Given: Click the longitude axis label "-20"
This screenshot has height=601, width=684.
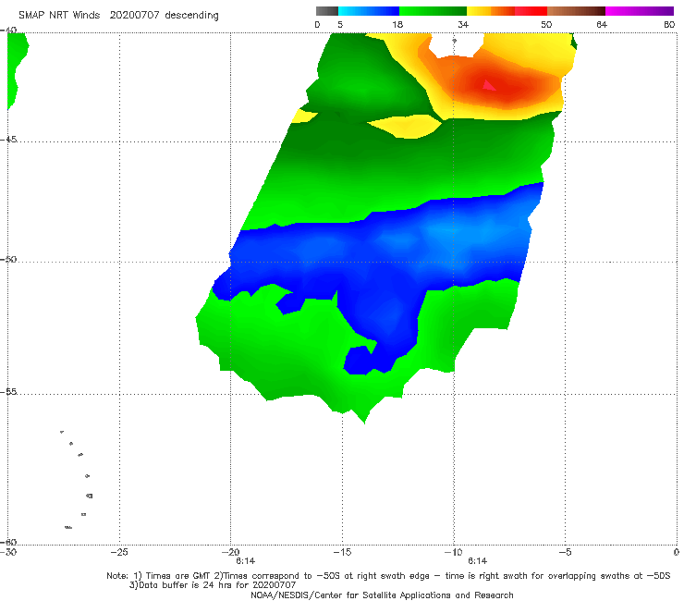Looking at the screenshot, I should coord(230,552).
